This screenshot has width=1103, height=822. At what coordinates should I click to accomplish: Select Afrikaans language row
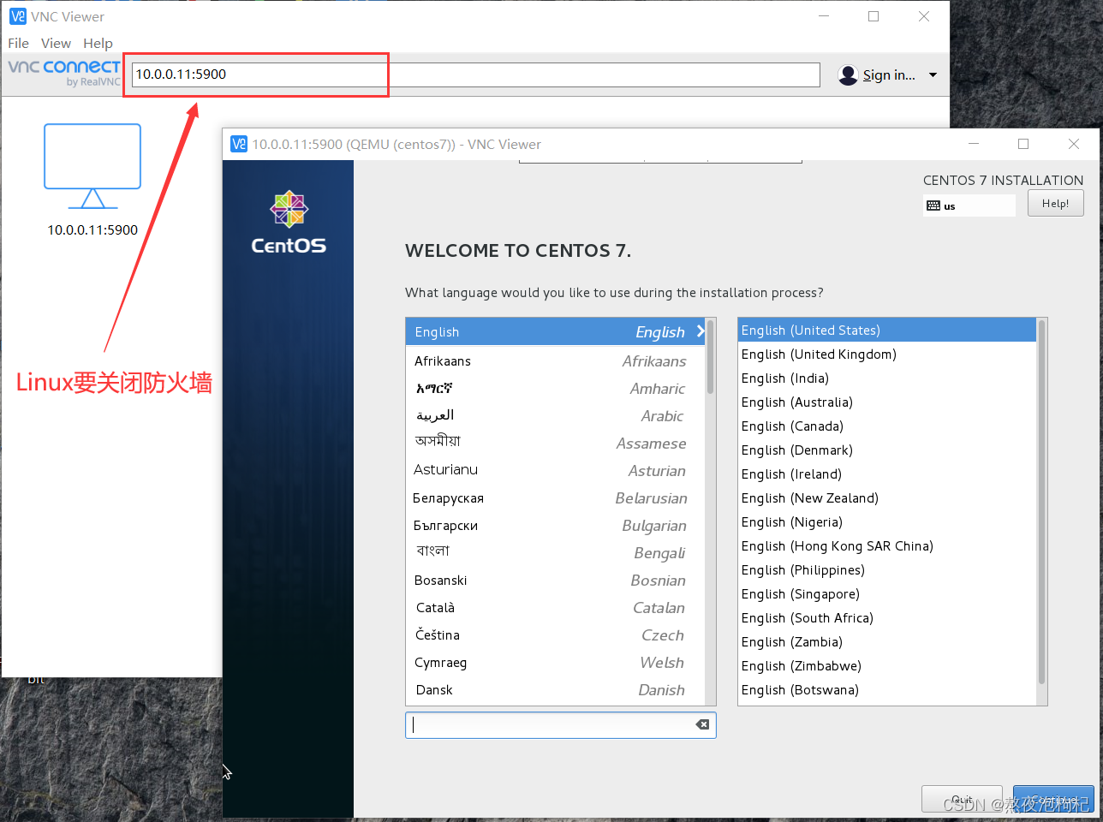tap(555, 361)
